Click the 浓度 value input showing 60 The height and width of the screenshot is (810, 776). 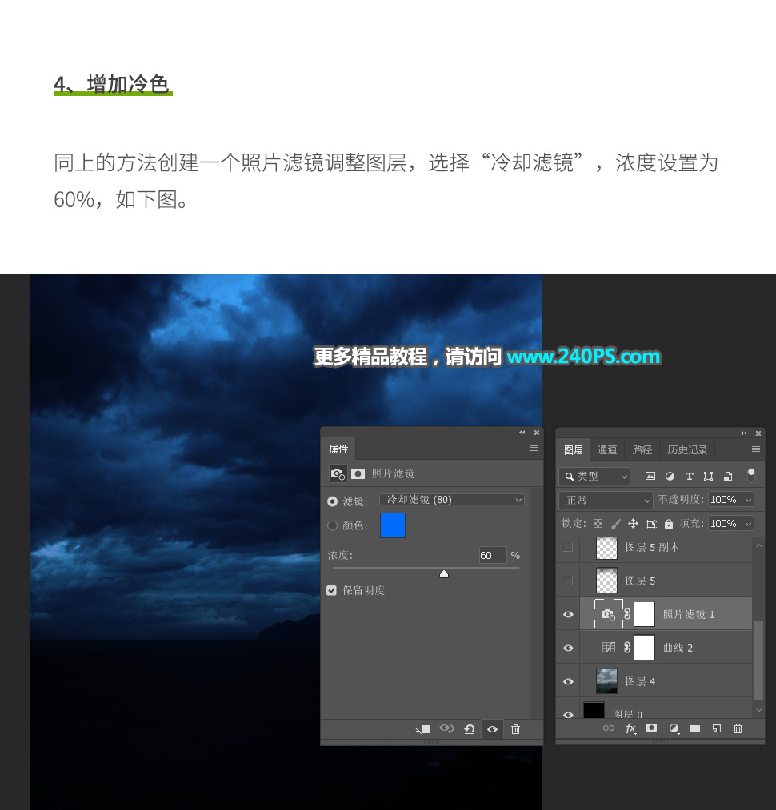point(492,555)
